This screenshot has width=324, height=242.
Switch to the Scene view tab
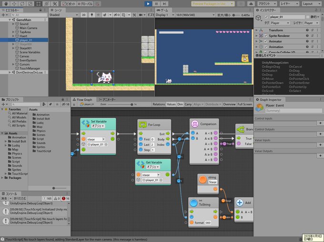(x=56, y=10)
